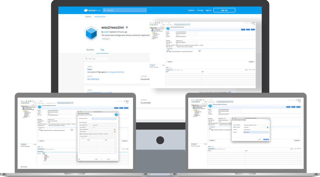The width and height of the screenshot is (320, 177).
Task: Click Push Image in Docker Registry Credentials dialog
Action: pyautogui.click(x=266, y=139)
